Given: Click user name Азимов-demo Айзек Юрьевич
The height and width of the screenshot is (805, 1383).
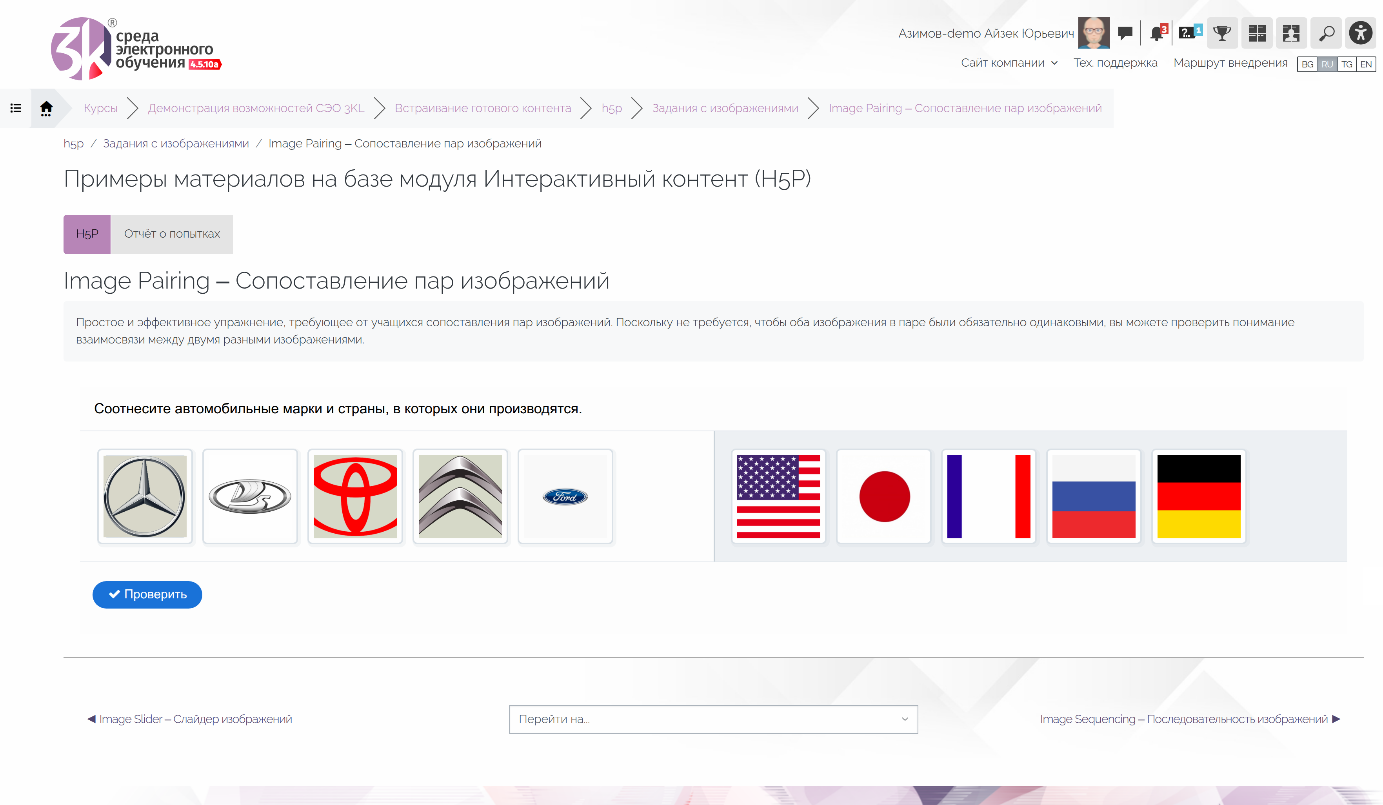Looking at the screenshot, I should tap(986, 33).
